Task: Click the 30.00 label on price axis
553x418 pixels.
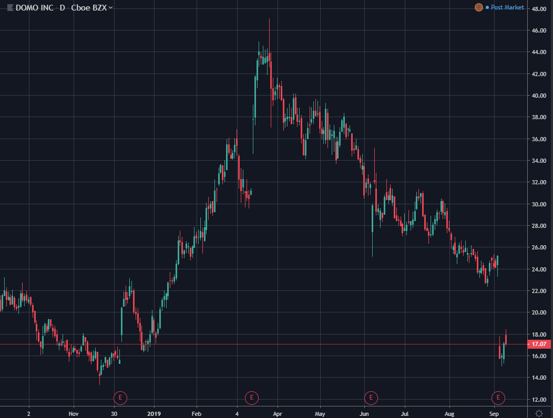Action: (x=538, y=204)
